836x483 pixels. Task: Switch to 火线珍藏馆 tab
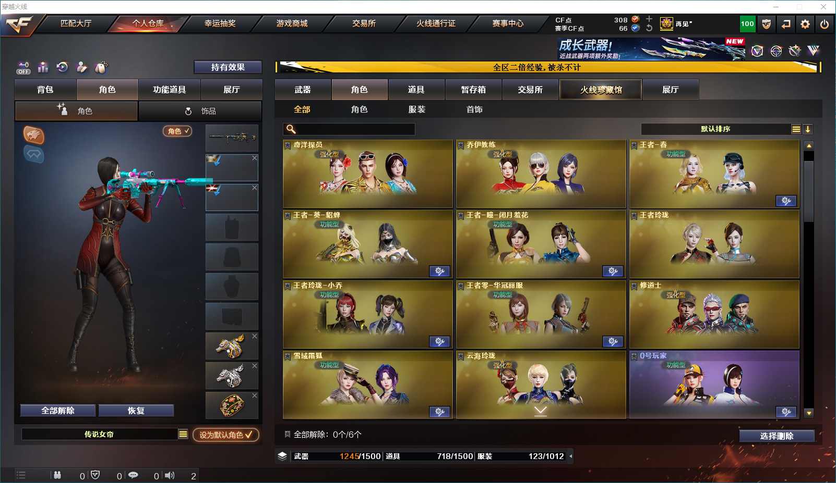coord(601,90)
